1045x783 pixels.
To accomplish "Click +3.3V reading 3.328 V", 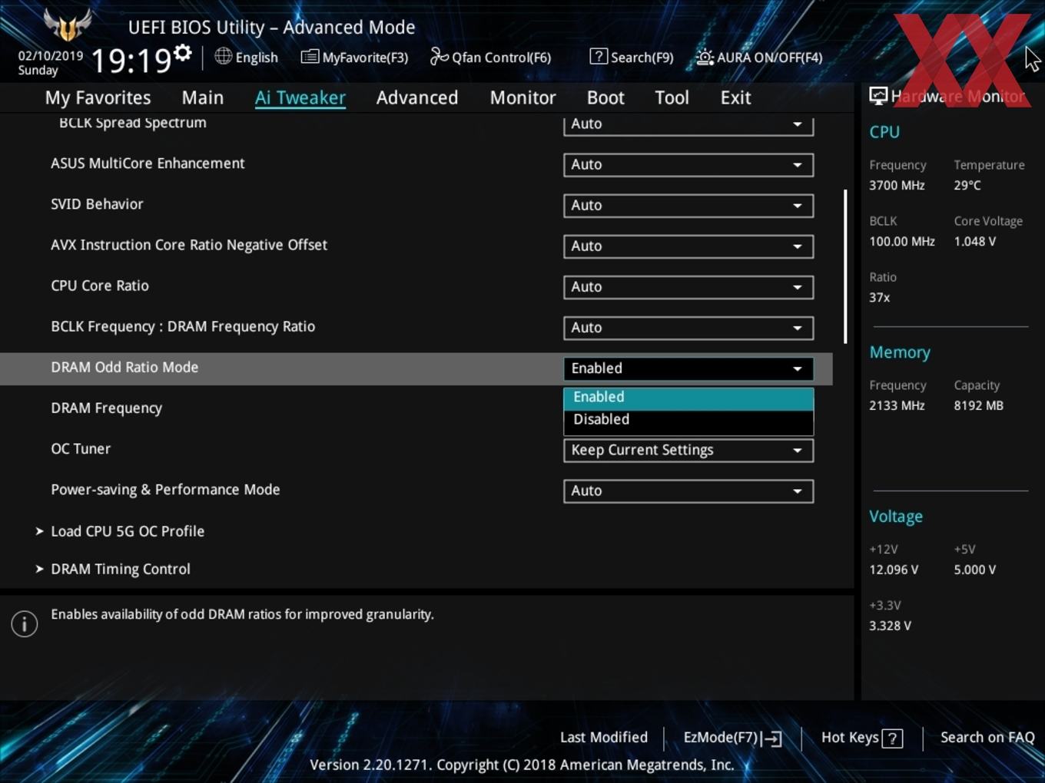I will pyautogui.click(x=890, y=626).
